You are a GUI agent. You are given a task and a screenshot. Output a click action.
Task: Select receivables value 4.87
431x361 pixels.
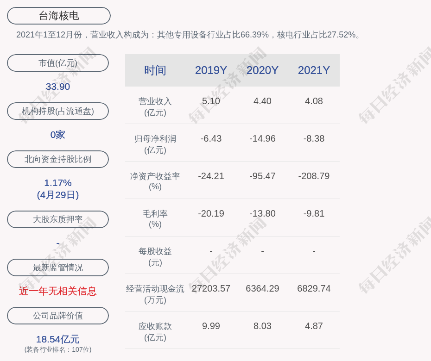point(314,326)
